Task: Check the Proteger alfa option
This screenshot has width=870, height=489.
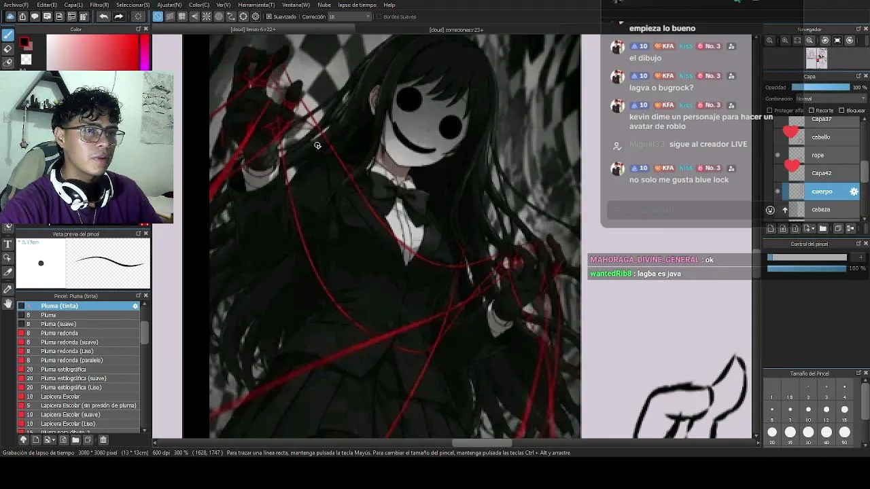Action: pos(769,111)
